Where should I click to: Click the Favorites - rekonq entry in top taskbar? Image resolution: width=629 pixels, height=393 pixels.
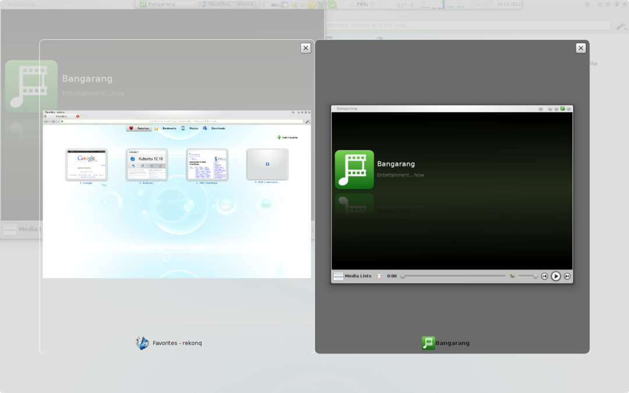point(228,4)
